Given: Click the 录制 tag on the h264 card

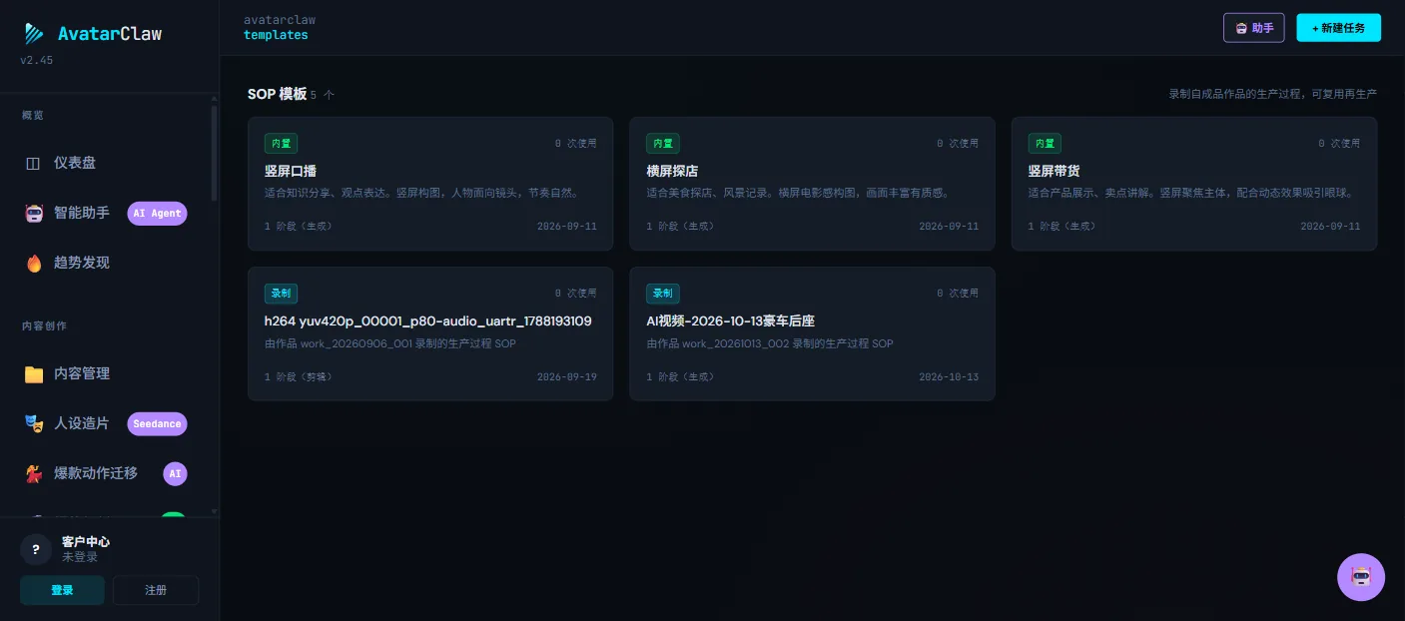Looking at the screenshot, I should click(281, 294).
